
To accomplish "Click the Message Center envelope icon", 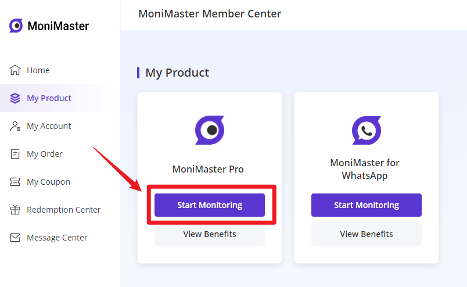I will [x=15, y=238].
